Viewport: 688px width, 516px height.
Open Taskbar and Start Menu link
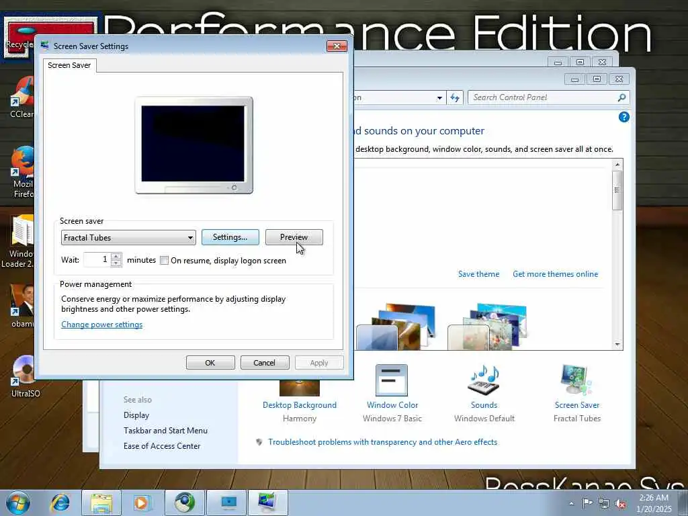[x=165, y=431]
